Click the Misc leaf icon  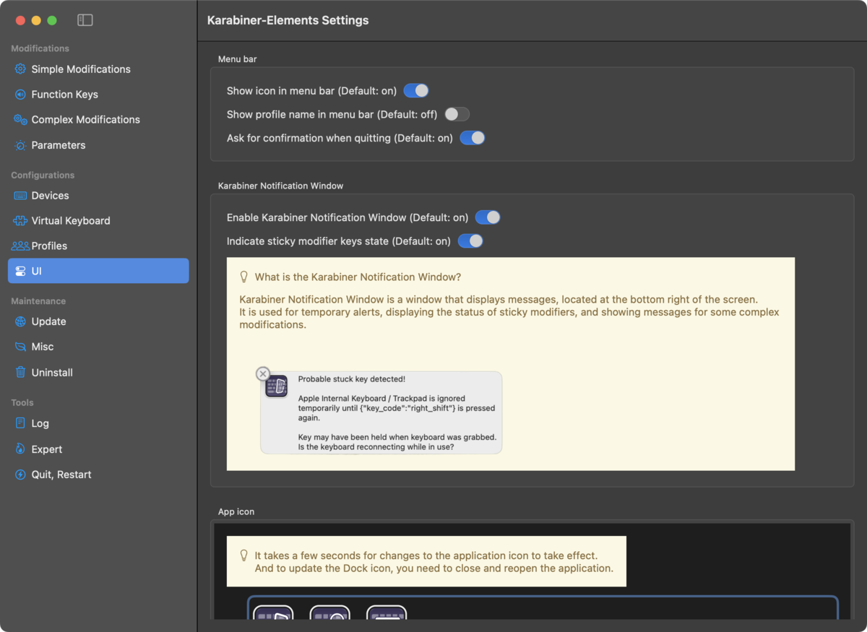pos(20,347)
